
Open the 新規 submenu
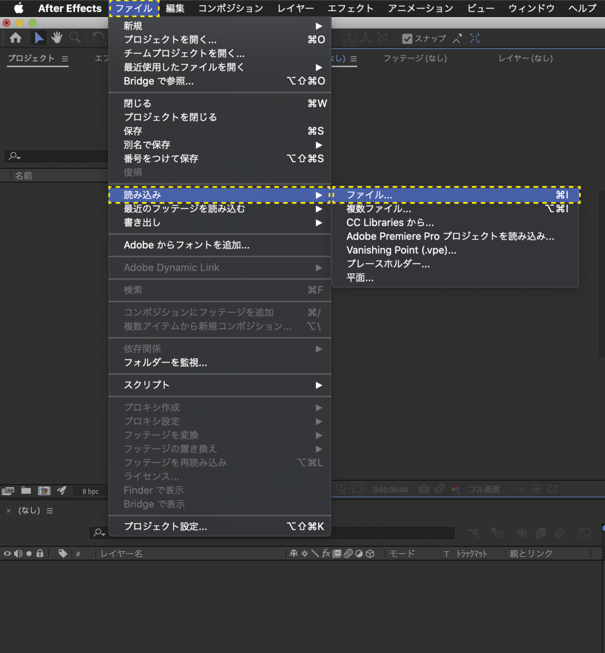tap(220, 26)
